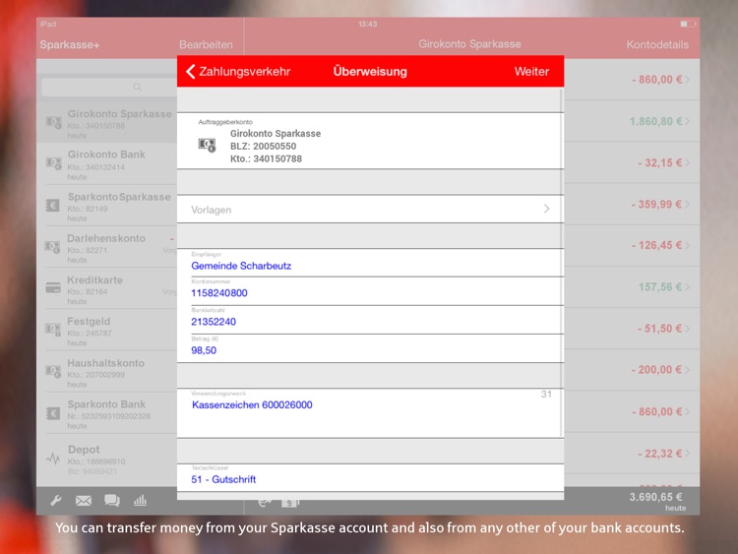This screenshot has height=554, width=738.
Task: Click Girokonto Sparkasse title in header
Action: tap(469, 44)
